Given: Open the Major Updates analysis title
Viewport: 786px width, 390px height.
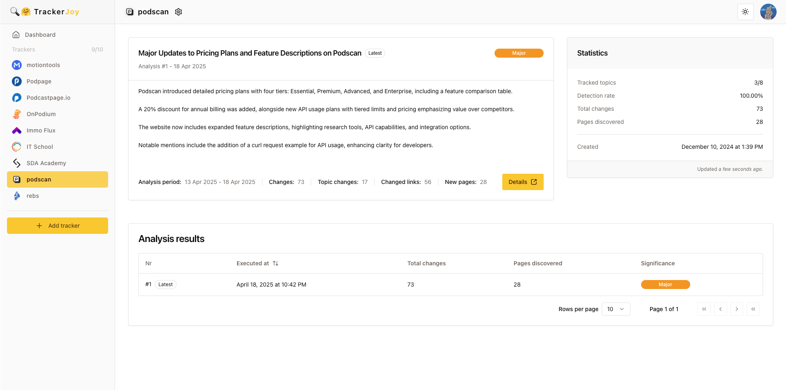Looking at the screenshot, I should pos(250,53).
